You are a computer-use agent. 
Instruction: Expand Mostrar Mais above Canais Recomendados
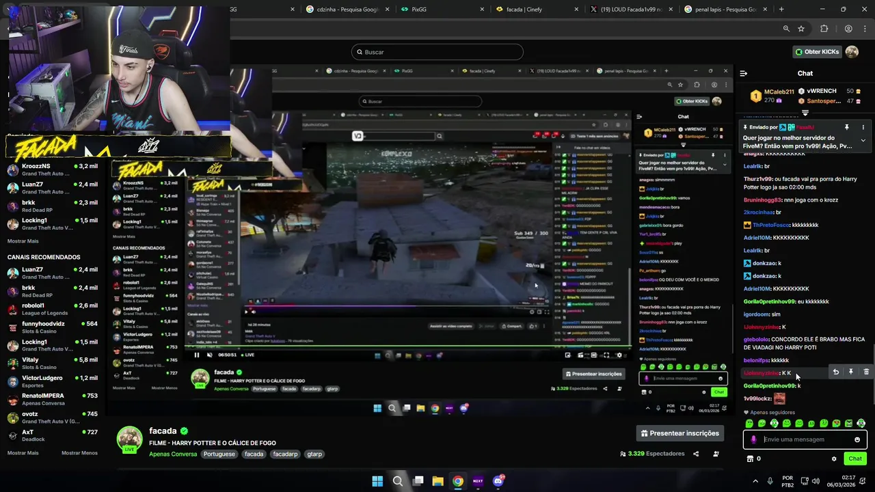23,241
